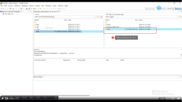Click the local browse folder icon

(x=102, y=17)
